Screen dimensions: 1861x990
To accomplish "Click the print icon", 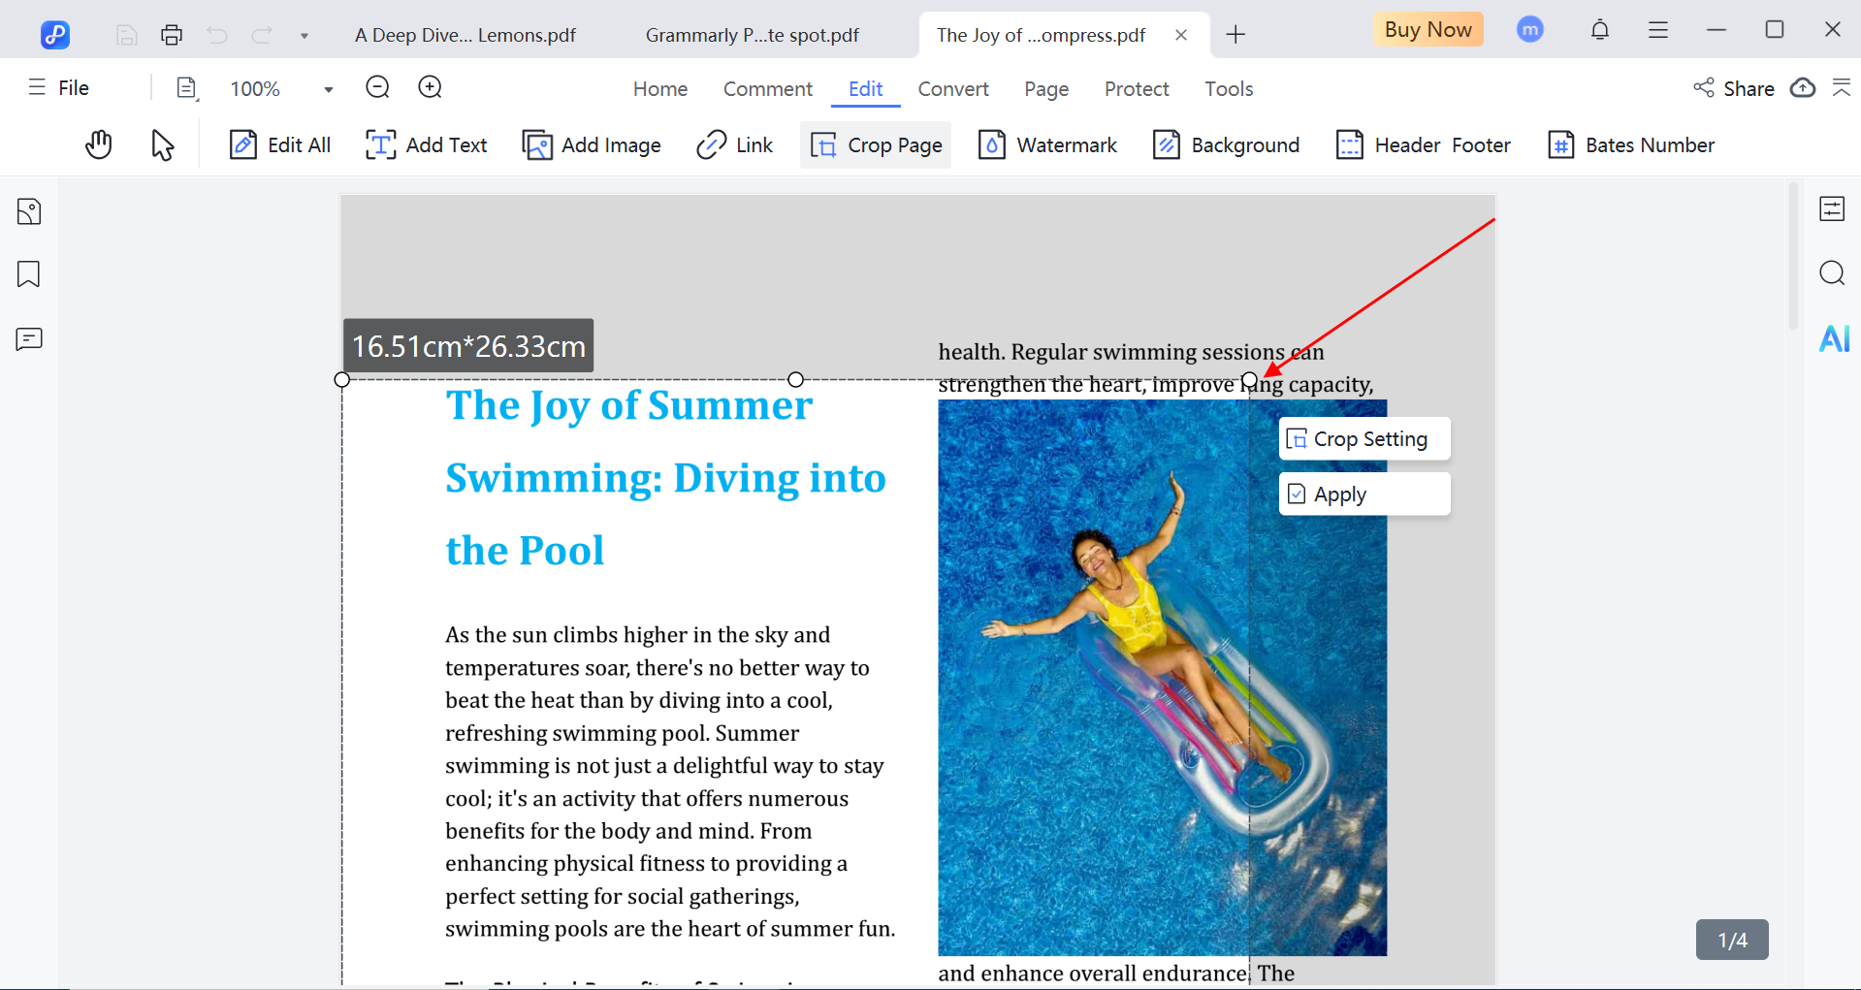I will click(x=172, y=35).
